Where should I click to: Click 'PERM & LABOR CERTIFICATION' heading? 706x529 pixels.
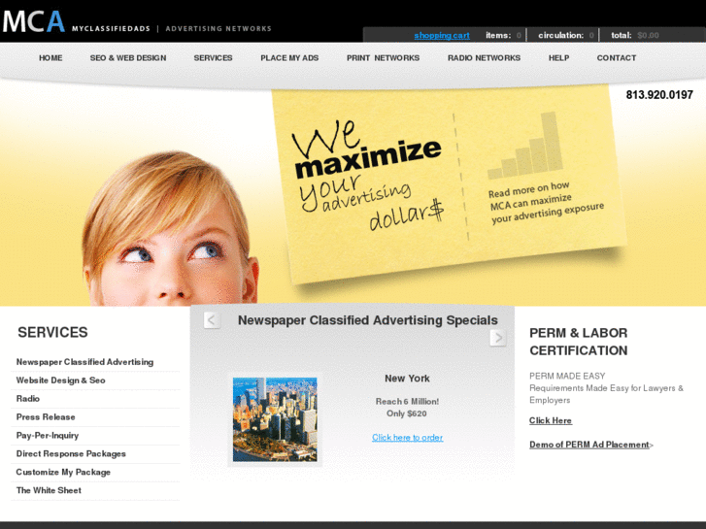click(x=579, y=342)
